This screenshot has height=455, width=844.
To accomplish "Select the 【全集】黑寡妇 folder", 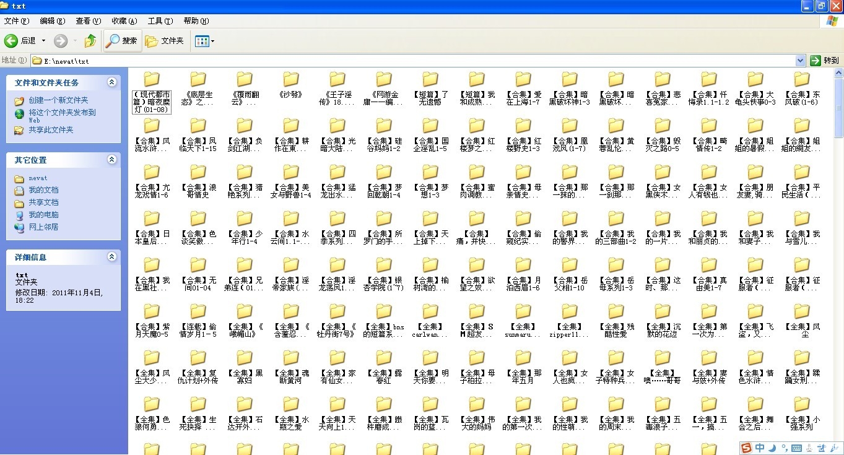I will pyautogui.click(x=245, y=366).
